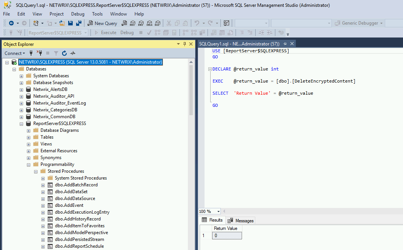Click the Undo icon on the toolbar
Image resolution: width=403 pixels, height=250 pixels.
196,23
